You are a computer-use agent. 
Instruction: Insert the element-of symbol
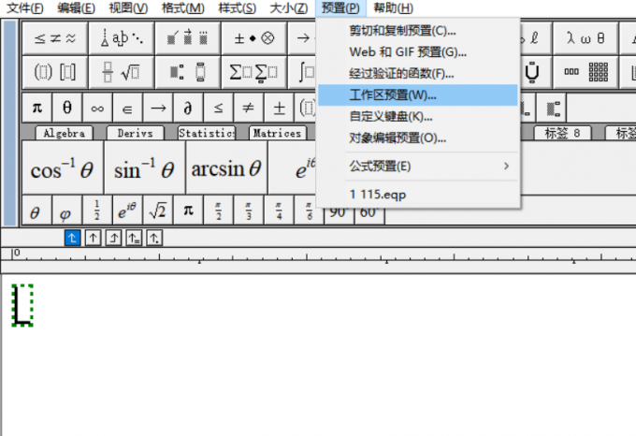coord(127,108)
